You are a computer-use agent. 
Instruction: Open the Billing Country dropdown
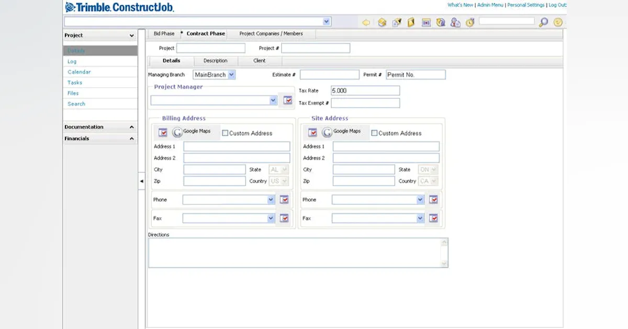click(x=284, y=181)
